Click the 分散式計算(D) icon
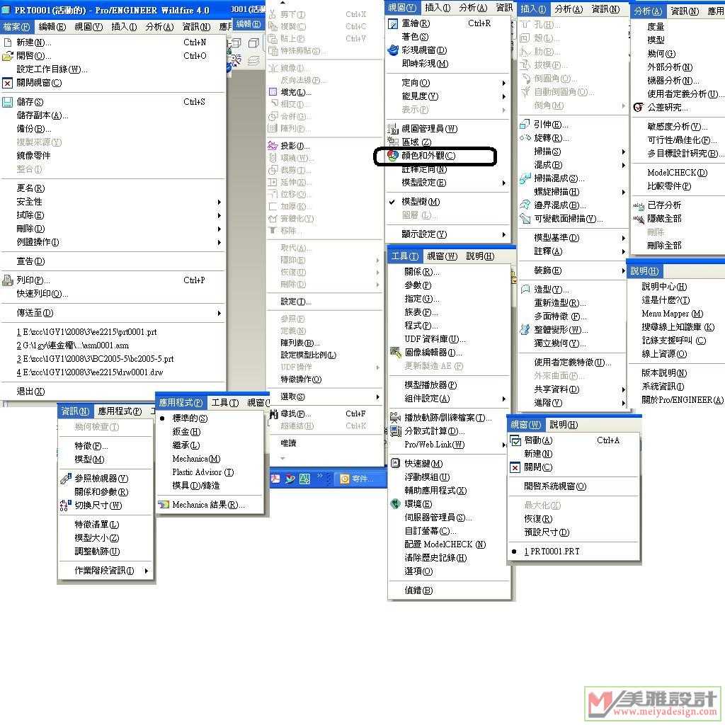The image size is (725, 725). [395, 431]
